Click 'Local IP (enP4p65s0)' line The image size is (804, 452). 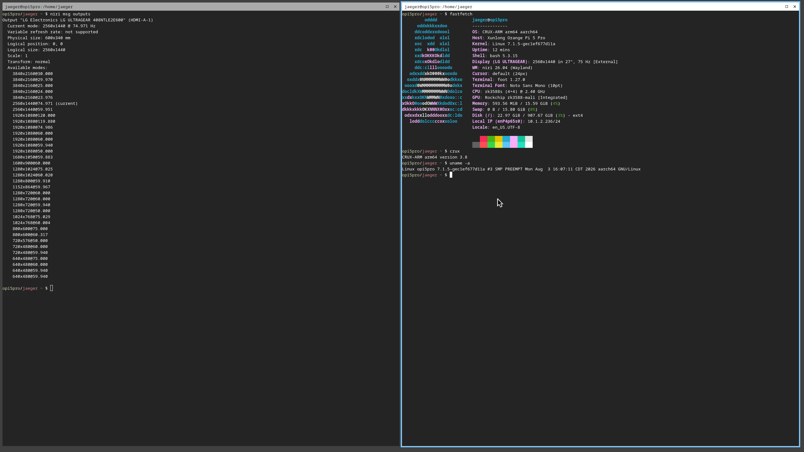click(x=516, y=121)
